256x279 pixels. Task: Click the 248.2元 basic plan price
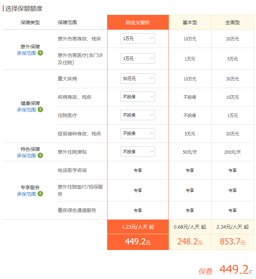tap(190, 242)
